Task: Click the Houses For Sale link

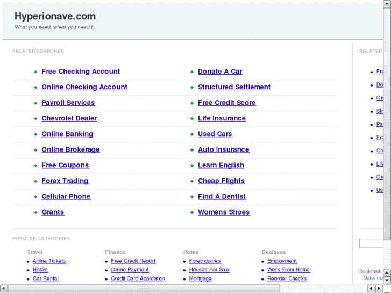Action: [209, 270]
